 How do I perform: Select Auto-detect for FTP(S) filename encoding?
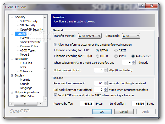click(133, 56)
